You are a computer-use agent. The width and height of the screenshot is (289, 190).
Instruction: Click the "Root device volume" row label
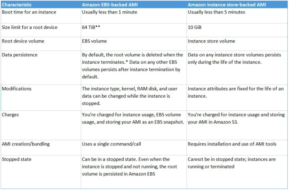(x=23, y=41)
